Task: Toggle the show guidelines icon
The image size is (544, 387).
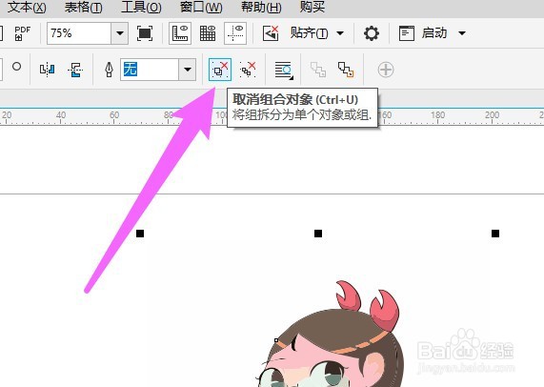Action: [235, 33]
